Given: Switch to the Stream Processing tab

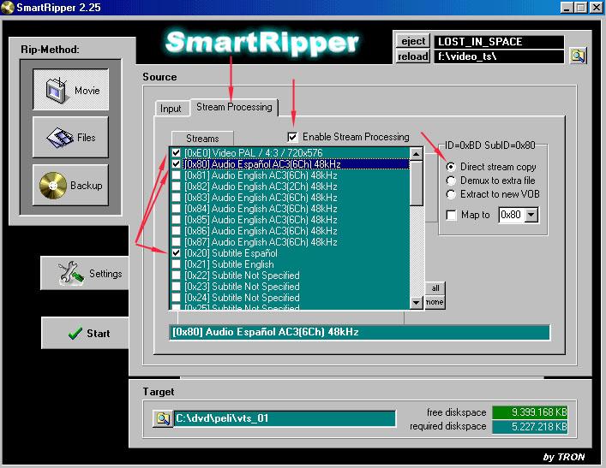Looking at the screenshot, I should [234, 107].
